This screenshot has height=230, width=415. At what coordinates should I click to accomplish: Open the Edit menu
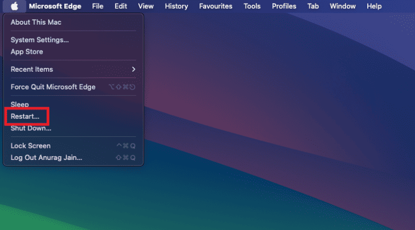(121, 6)
